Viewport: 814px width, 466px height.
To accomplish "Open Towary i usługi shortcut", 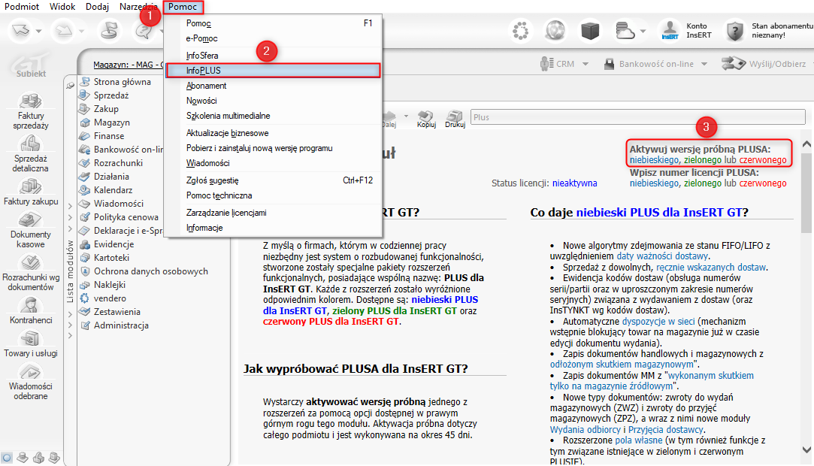I will [x=31, y=343].
